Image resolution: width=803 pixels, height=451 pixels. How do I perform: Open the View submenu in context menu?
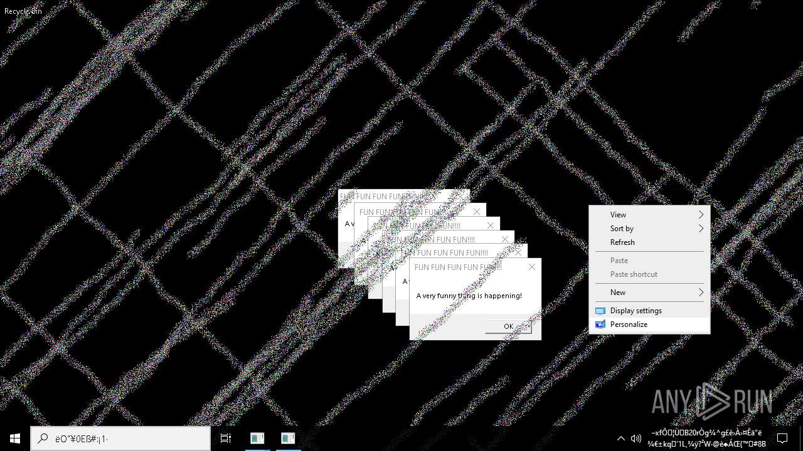(649, 215)
